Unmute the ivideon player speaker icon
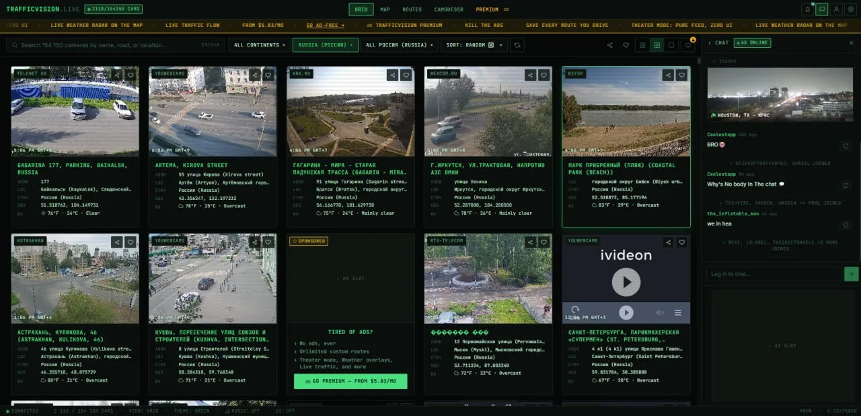Screen dimensions: 861x416 point(660,312)
